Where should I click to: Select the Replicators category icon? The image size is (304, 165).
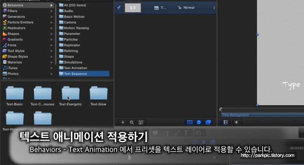click(x=5, y=28)
